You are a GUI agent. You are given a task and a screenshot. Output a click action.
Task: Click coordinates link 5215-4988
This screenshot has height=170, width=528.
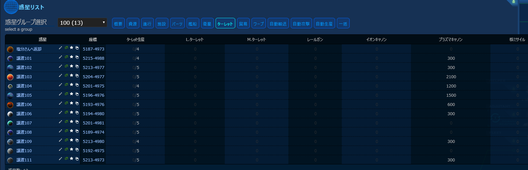(x=93, y=58)
